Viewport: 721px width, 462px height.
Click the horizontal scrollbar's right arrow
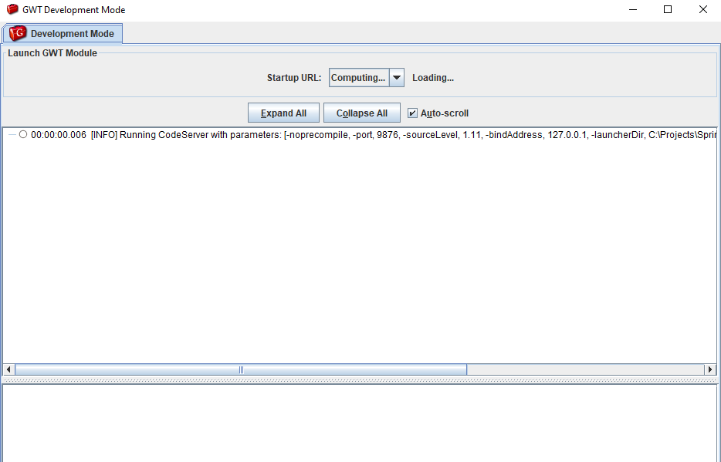point(711,370)
